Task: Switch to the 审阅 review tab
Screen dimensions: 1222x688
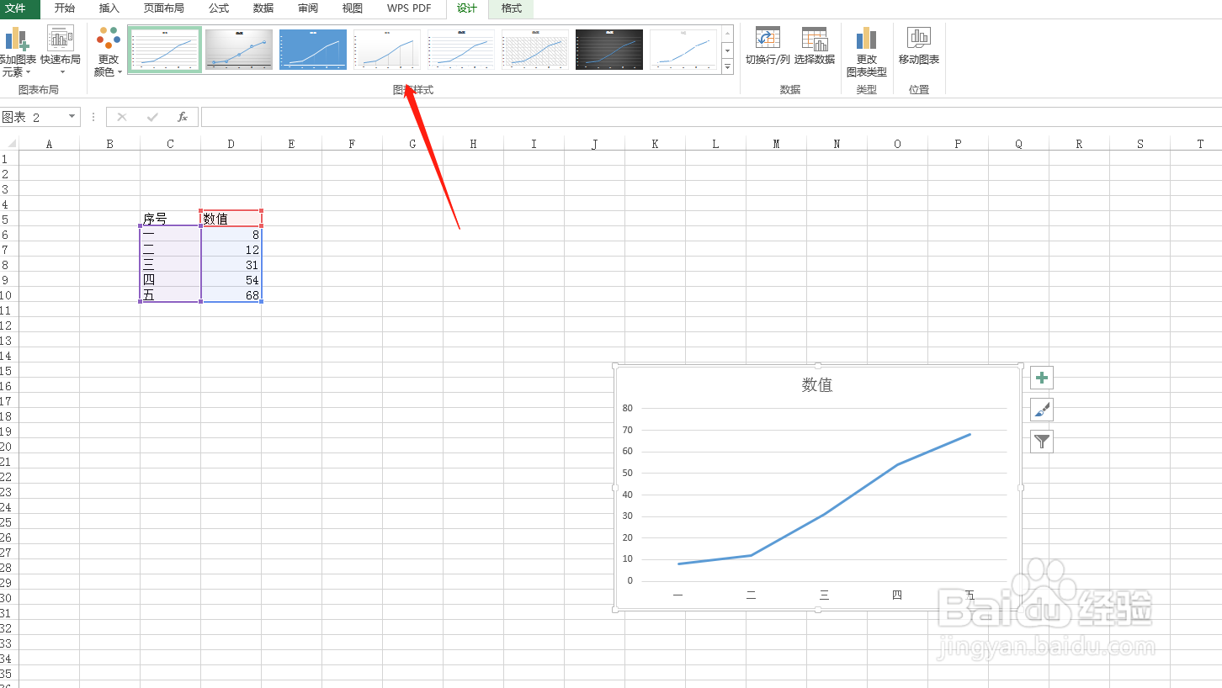Action: click(x=308, y=8)
